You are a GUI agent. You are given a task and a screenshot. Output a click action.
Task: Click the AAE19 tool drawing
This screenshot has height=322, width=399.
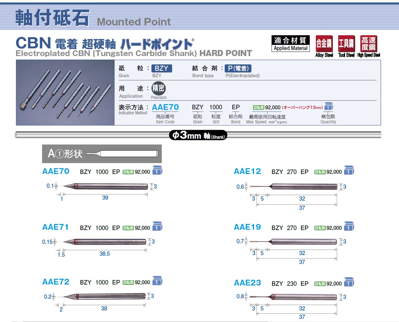tap(294, 242)
